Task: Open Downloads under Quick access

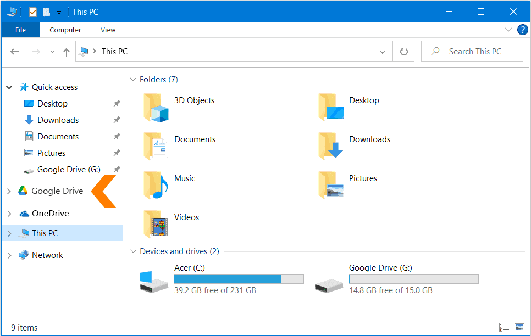Action: tap(58, 120)
